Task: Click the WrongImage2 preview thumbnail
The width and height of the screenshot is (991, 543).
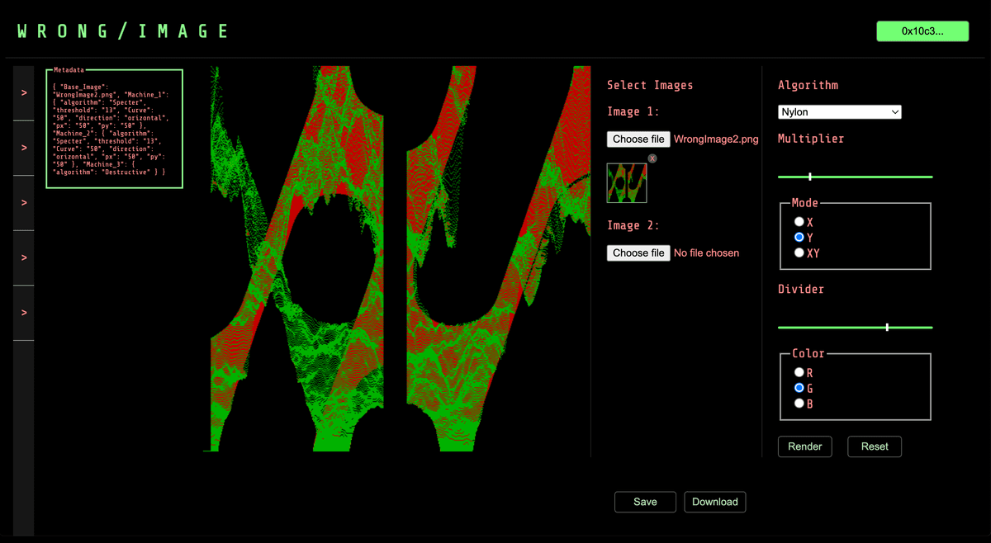Action: [627, 182]
